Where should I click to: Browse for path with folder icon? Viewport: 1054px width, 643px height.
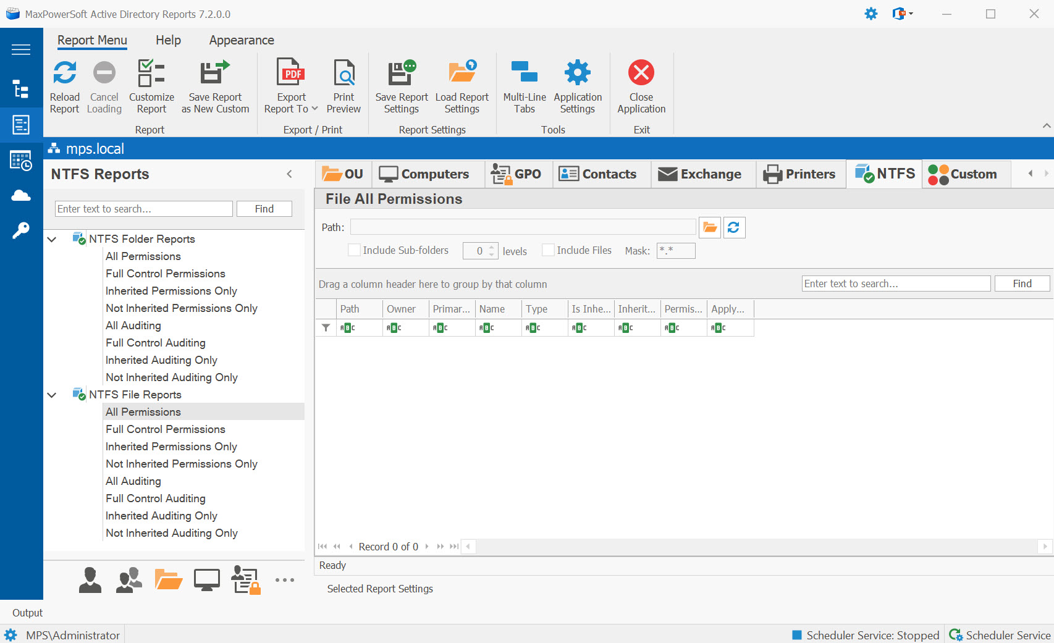point(710,228)
